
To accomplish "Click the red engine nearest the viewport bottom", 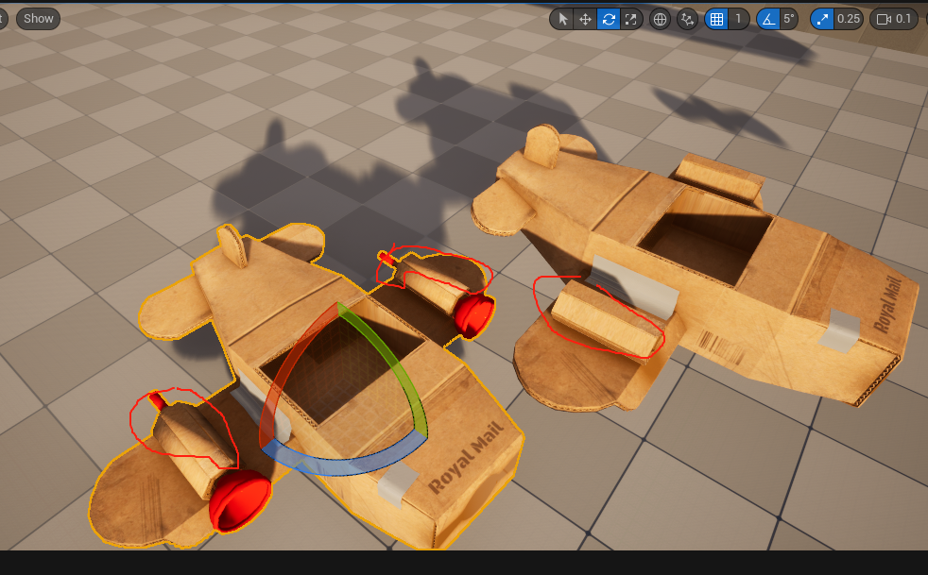I will pos(239,499).
